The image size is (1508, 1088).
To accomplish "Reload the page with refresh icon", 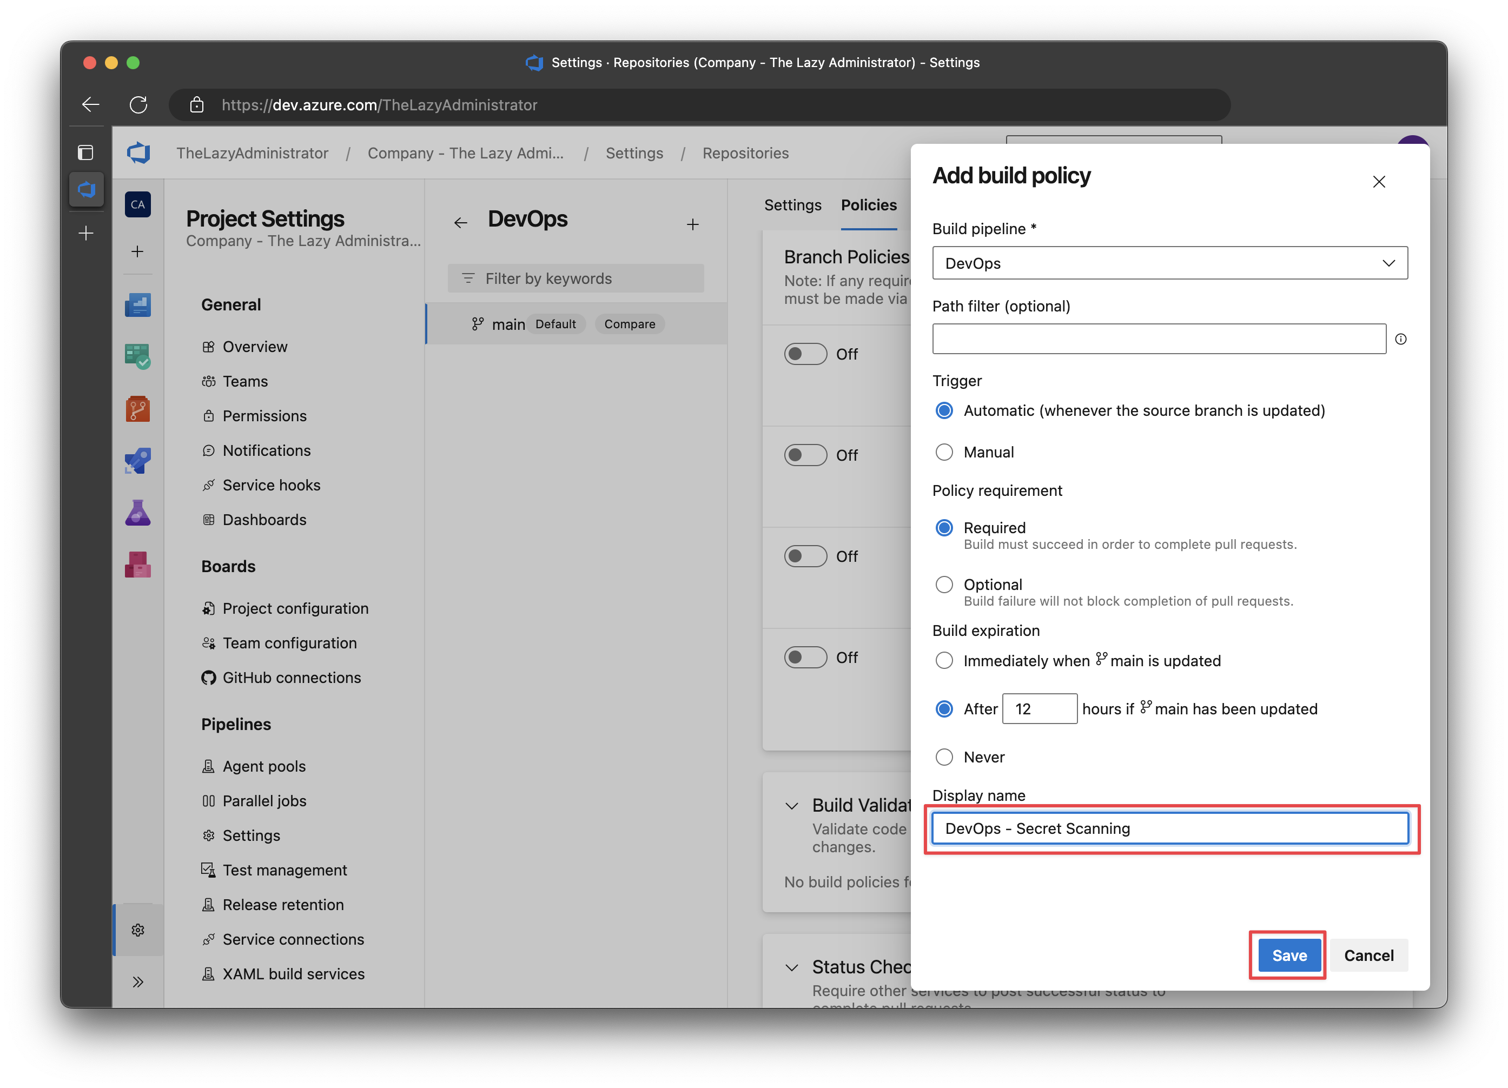I will point(138,104).
